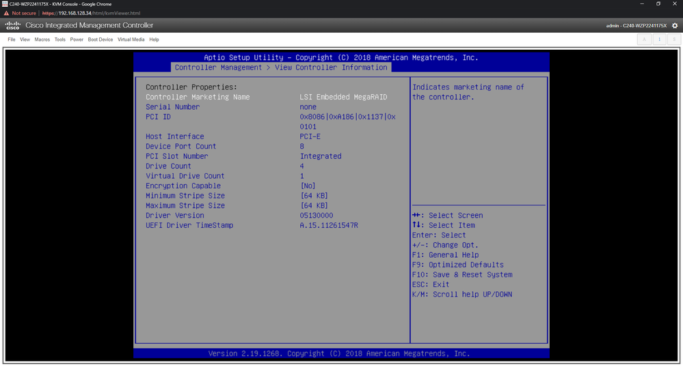Click the Integrated slot value

tap(321, 156)
